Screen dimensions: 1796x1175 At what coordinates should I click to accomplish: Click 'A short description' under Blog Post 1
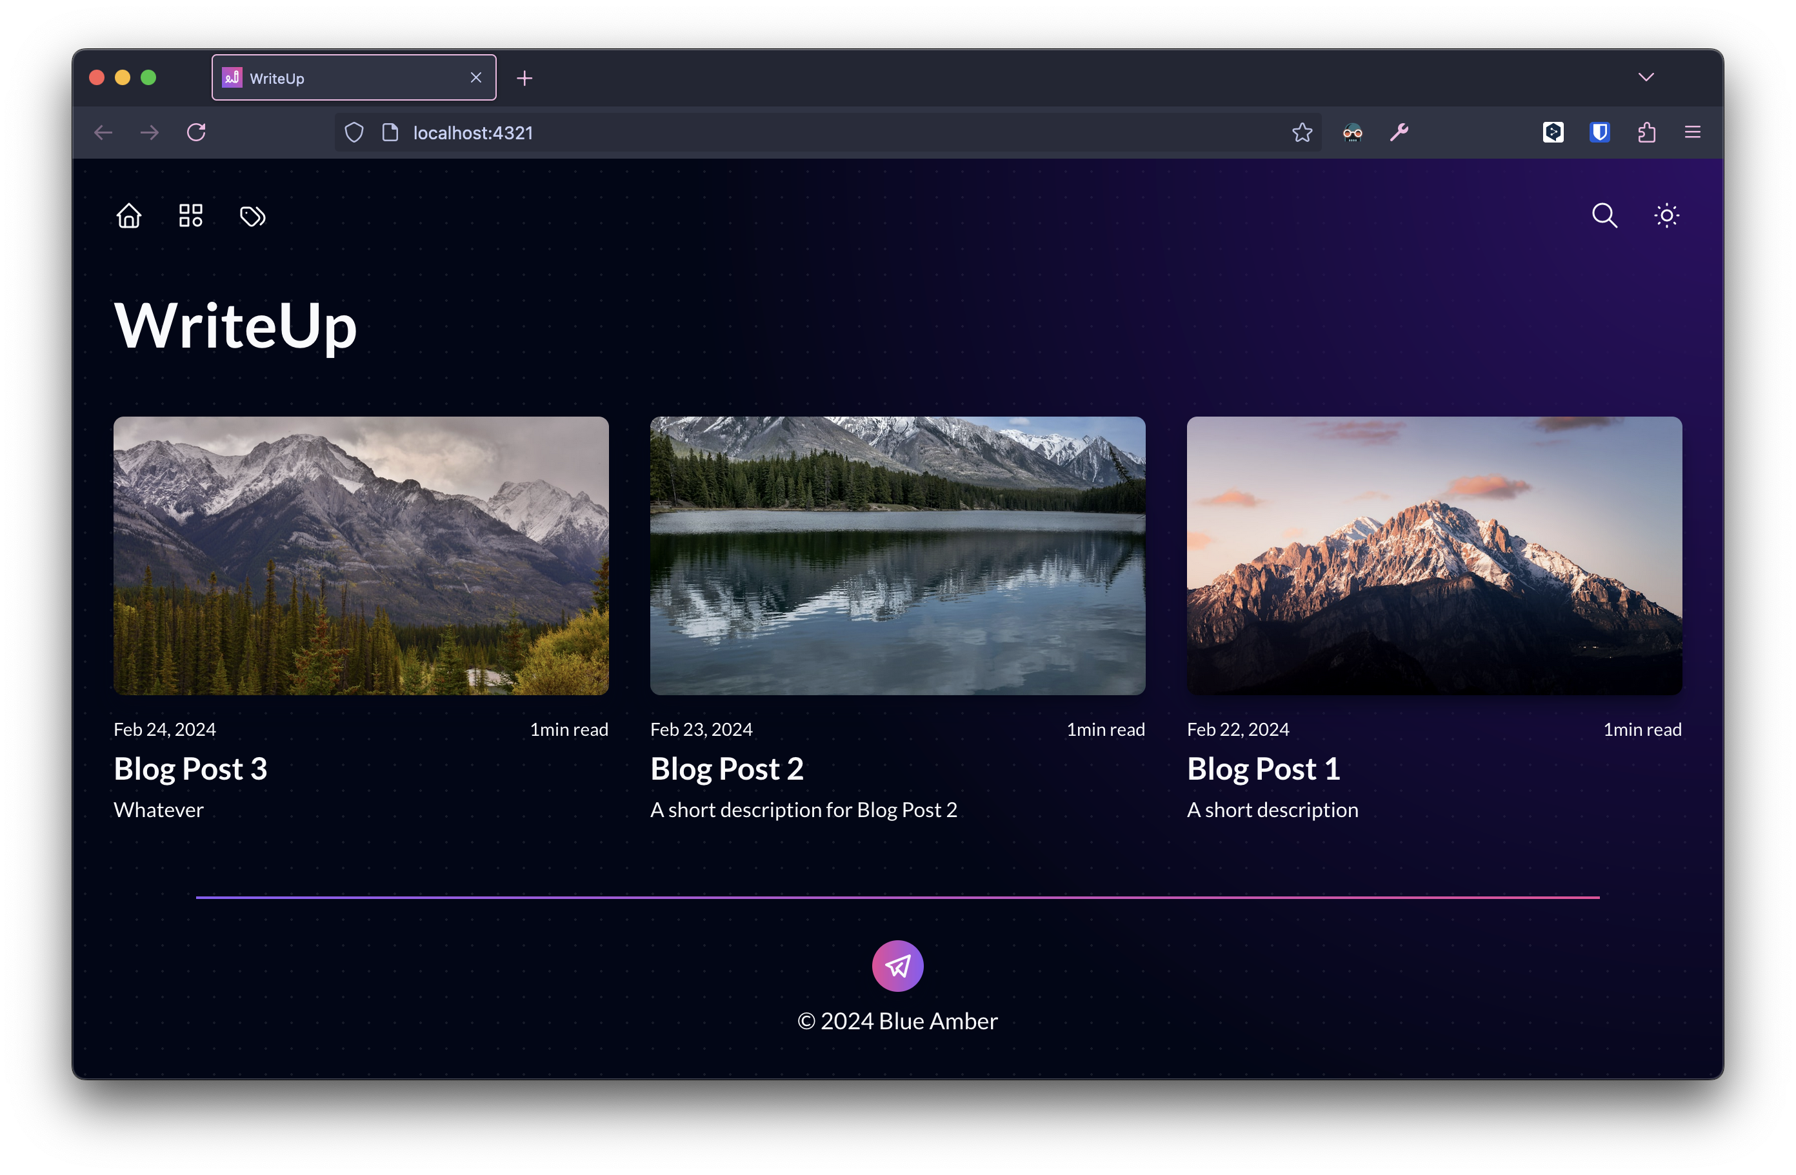(x=1272, y=809)
